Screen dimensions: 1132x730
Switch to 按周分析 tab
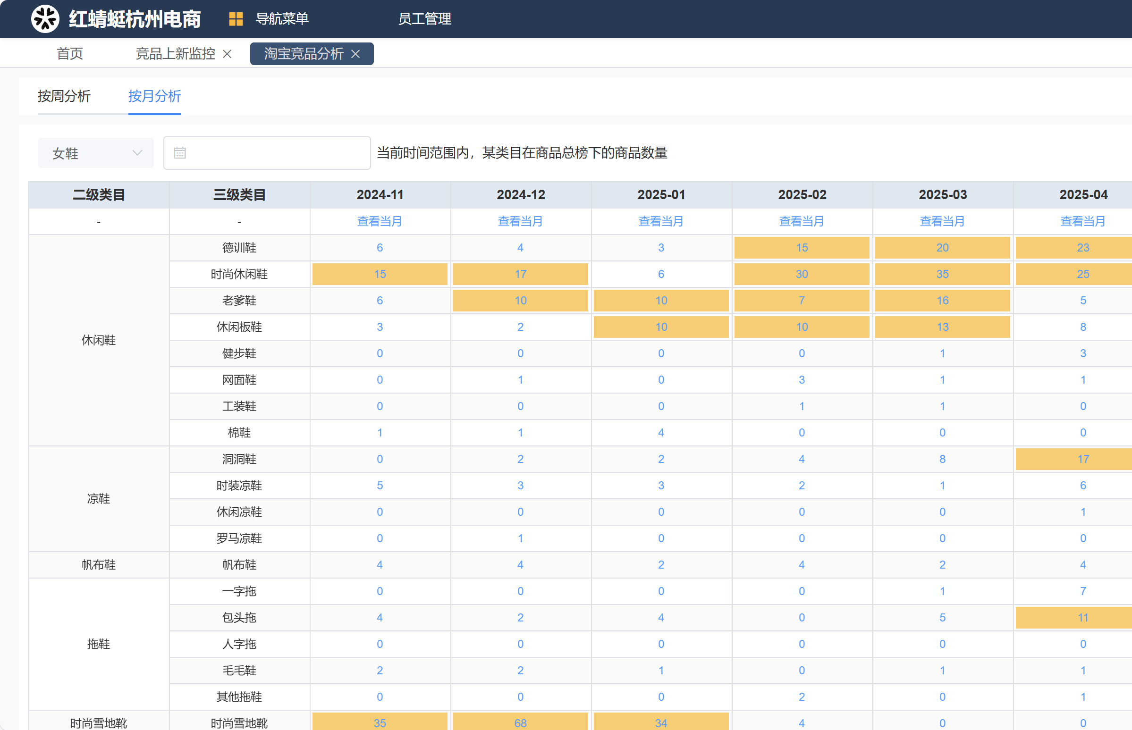click(64, 96)
